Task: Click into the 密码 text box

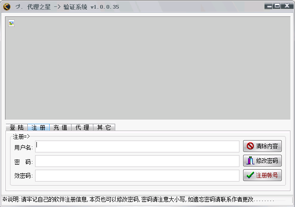Action: click(137, 161)
